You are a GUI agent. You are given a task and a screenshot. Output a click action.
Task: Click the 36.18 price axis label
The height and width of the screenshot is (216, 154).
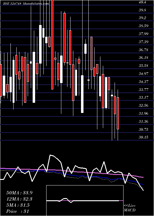pyautogui.click(x=144, y=58)
